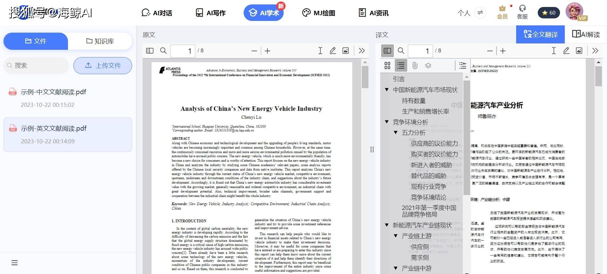Collapse the 产业链上游 outline node
Image resolution: width=607 pixels, height=274 pixels.
pyautogui.click(x=395, y=236)
